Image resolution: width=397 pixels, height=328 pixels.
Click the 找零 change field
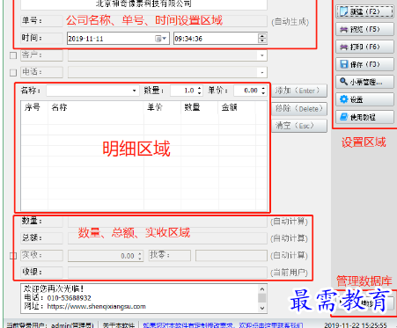pos(232,256)
